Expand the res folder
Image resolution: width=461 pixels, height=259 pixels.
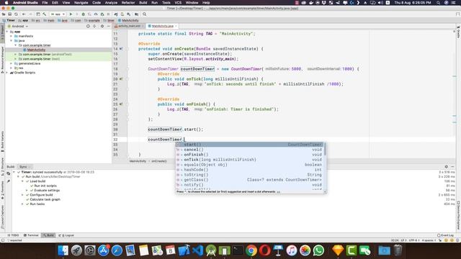[x=12, y=68]
